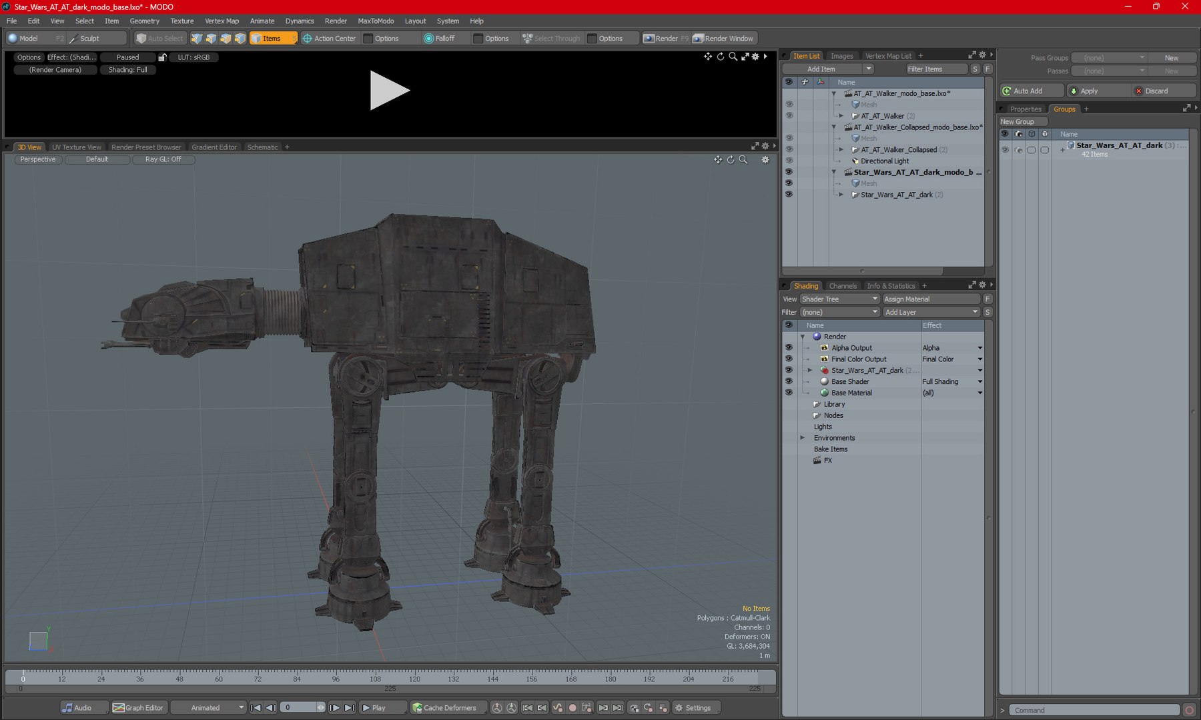1201x720 pixels.
Task: Activate Items selection mode
Action: [x=272, y=39]
